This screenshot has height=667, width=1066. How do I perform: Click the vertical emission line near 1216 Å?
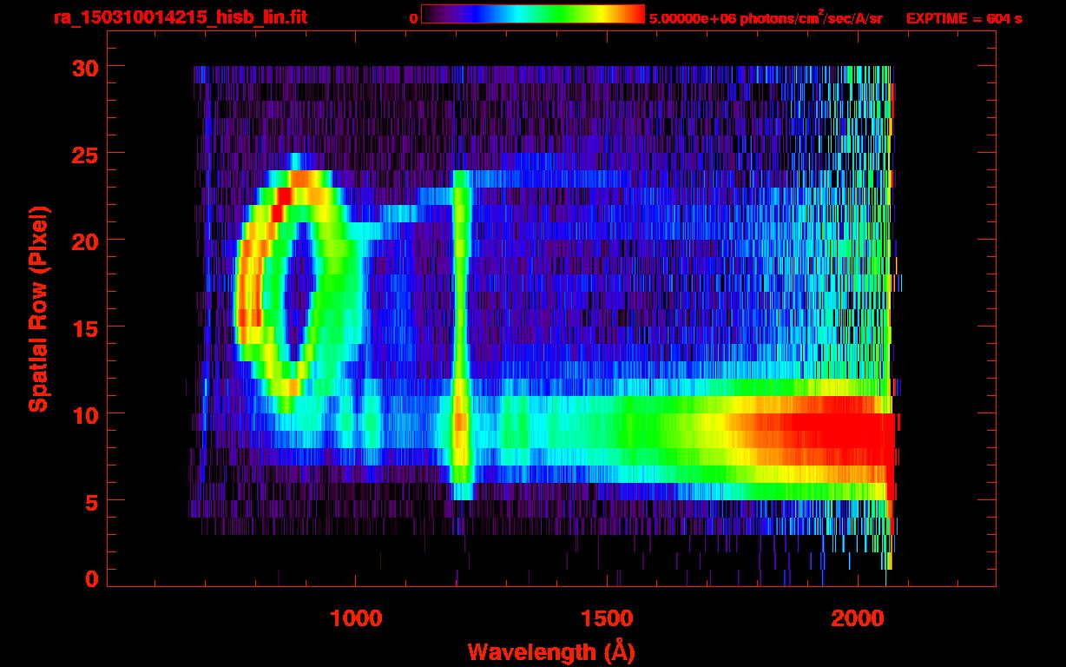click(x=461, y=334)
